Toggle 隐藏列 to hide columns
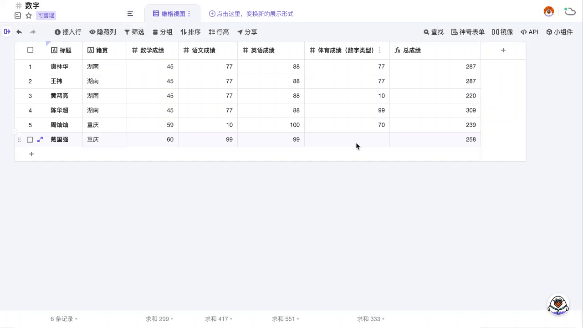Screen dimensions: 583x328 tap(102, 32)
